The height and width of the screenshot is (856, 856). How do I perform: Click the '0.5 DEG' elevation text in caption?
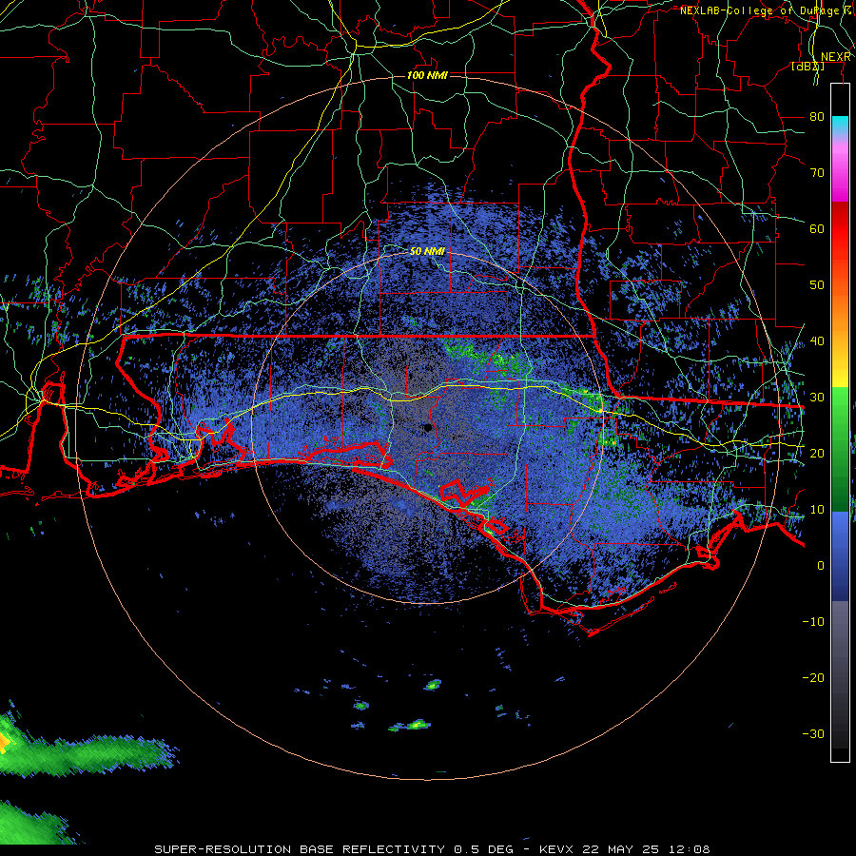pyautogui.click(x=483, y=849)
